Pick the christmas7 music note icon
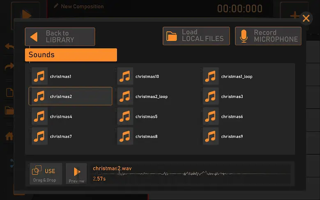Viewport: 320px width, 200px height. tap(39, 136)
